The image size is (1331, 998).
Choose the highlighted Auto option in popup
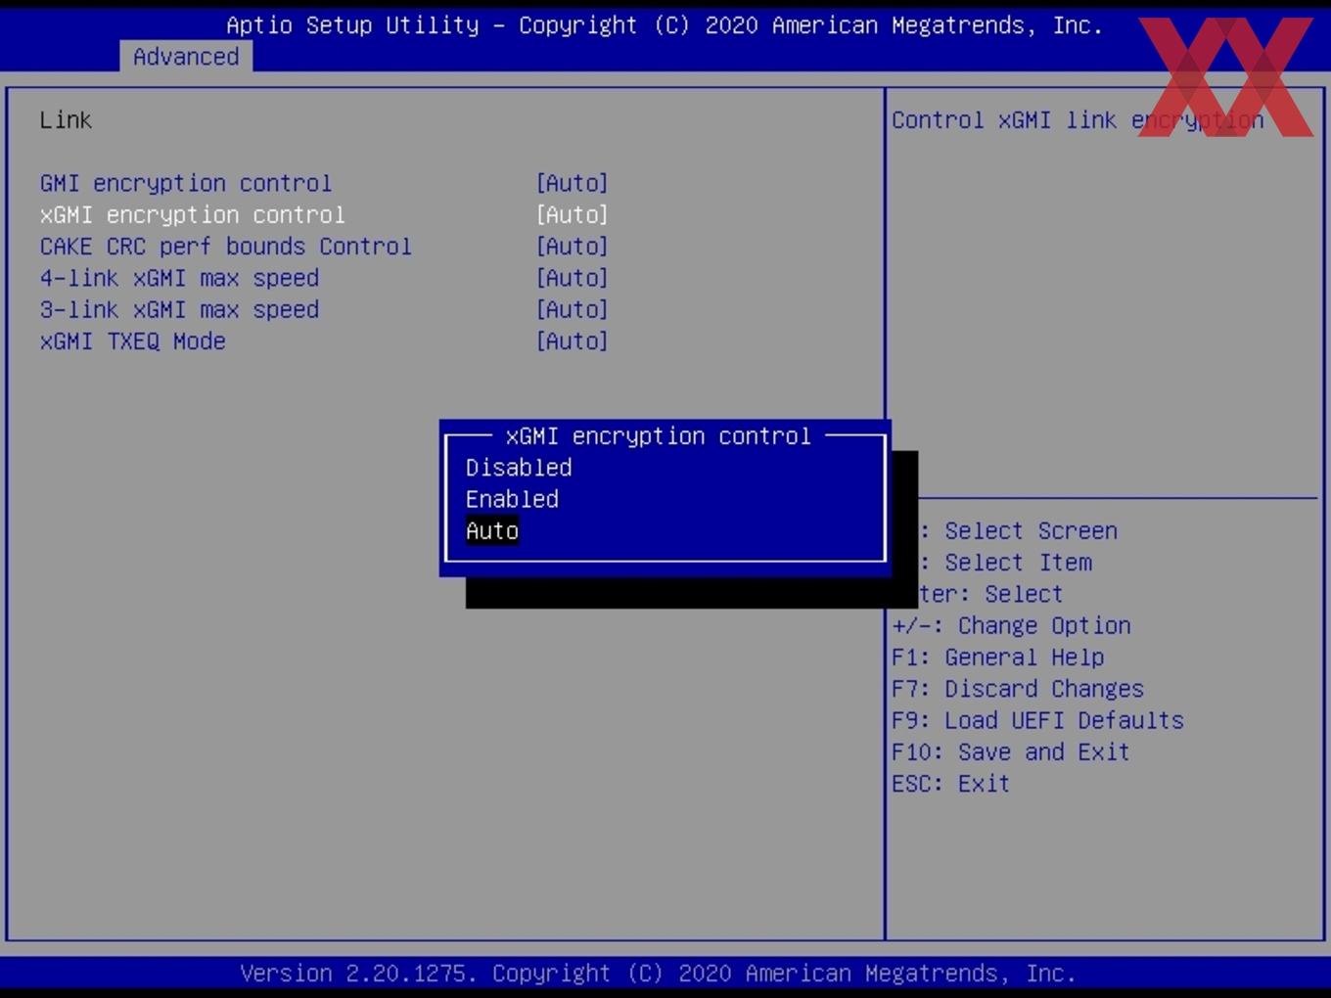(x=492, y=531)
